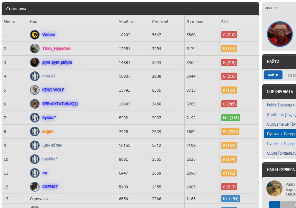This screenshot has width=296, height=208.
Task: Click Evgen's default avatar
Action: coord(34,131)
